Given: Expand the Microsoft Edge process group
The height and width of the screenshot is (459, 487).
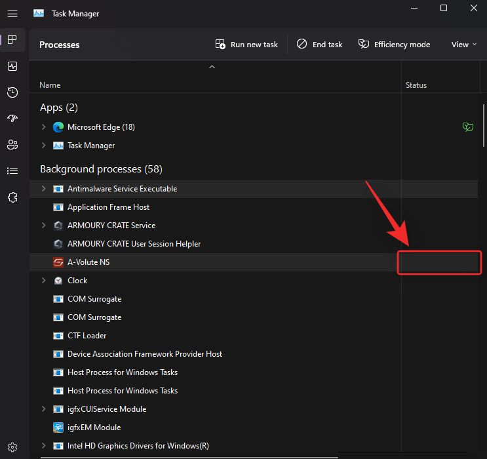Looking at the screenshot, I should 44,127.
